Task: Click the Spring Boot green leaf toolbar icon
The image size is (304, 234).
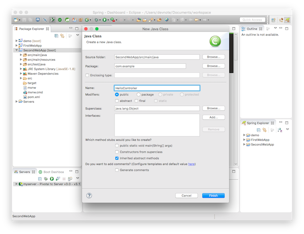Action: (67, 20)
